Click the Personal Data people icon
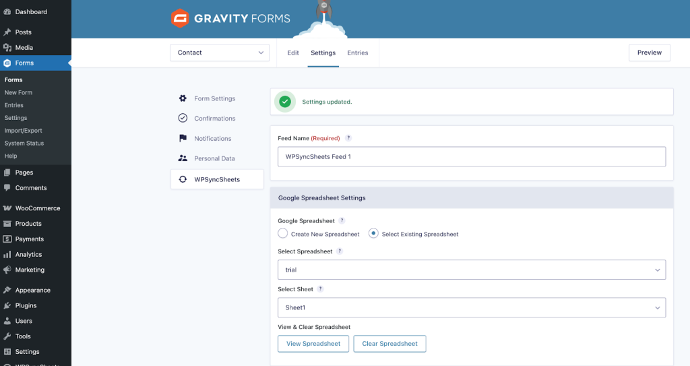The height and width of the screenshot is (366, 690). pyautogui.click(x=183, y=158)
